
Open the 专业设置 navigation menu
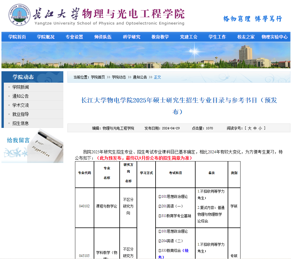[74, 37]
